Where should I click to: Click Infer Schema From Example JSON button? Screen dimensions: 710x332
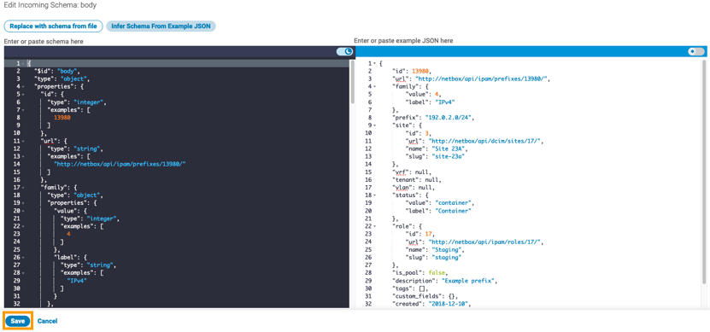(x=161, y=26)
